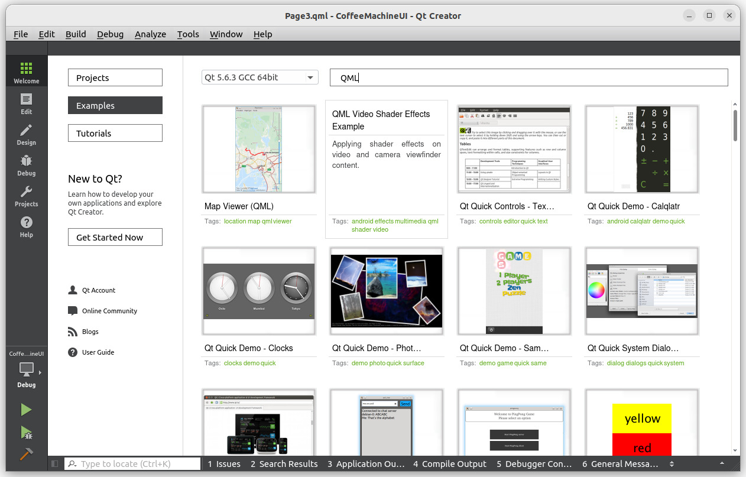Open the Analyze menu

150,34
